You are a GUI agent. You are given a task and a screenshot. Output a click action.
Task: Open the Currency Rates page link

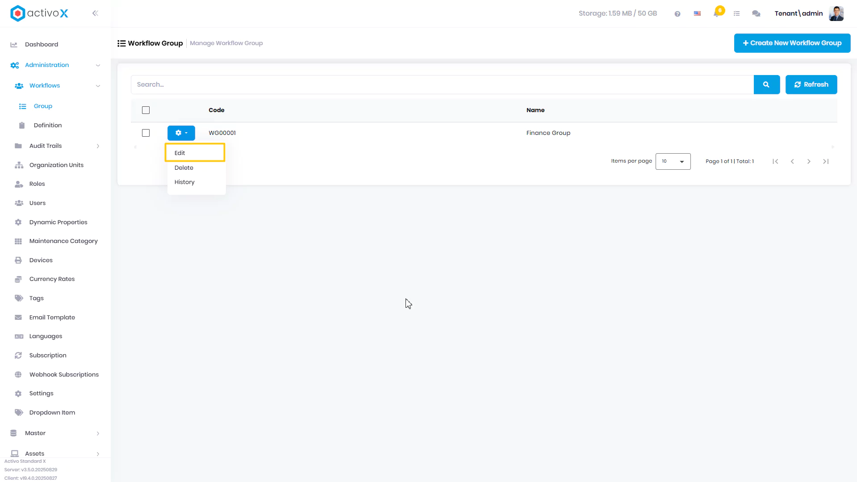point(52,279)
